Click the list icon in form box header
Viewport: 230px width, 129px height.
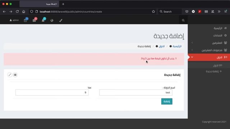[x=15, y=75]
